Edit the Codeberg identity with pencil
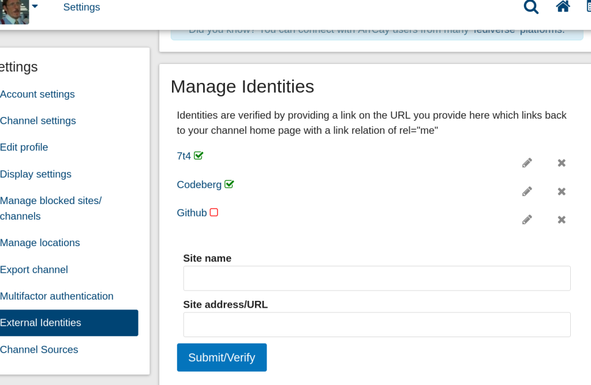 527,191
